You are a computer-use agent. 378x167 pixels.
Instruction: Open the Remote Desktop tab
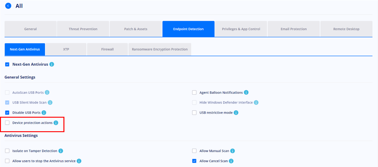click(x=346, y=29)
